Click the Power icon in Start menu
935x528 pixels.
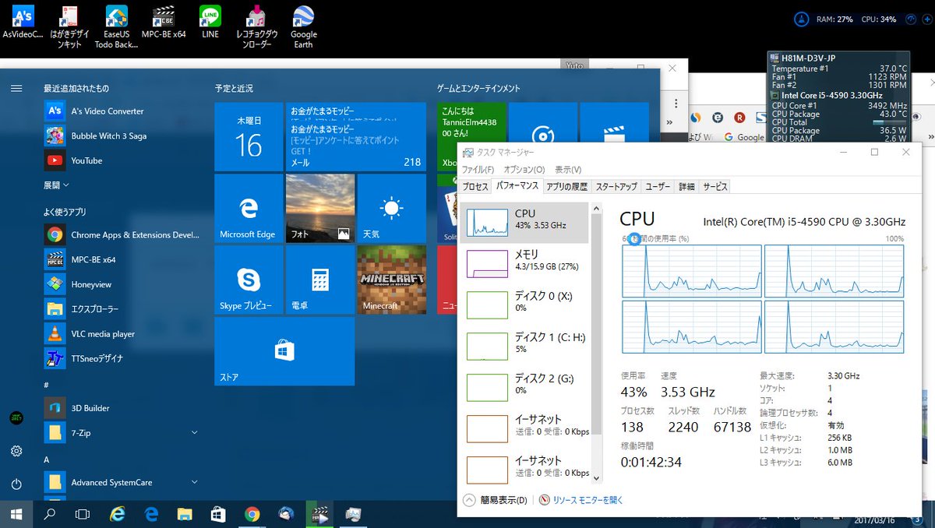[x=16, y=484]
